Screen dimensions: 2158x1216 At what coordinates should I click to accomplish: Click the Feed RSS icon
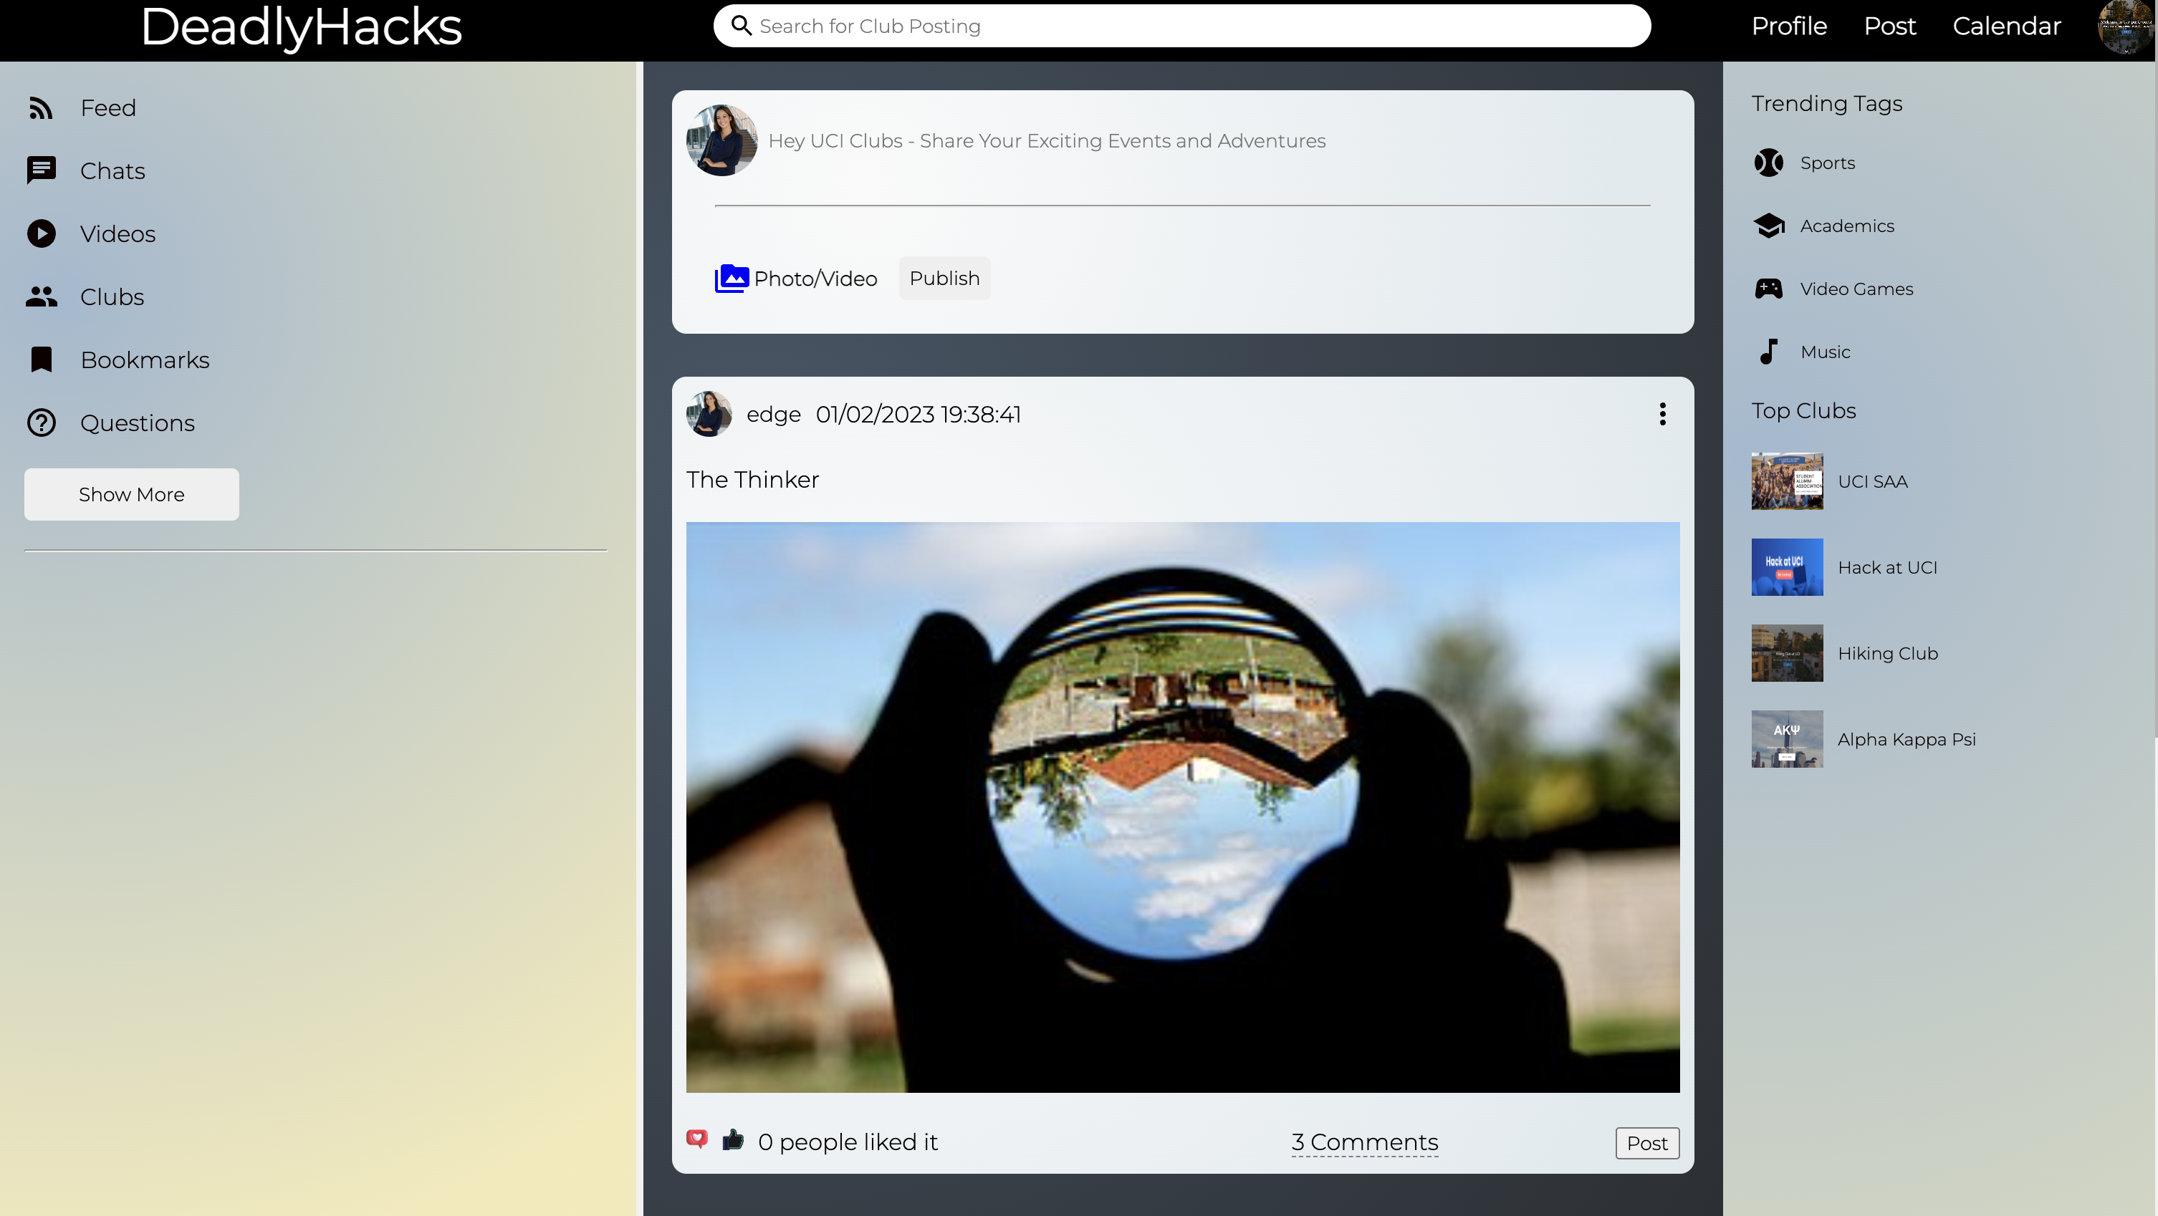[x=41, y=108]
